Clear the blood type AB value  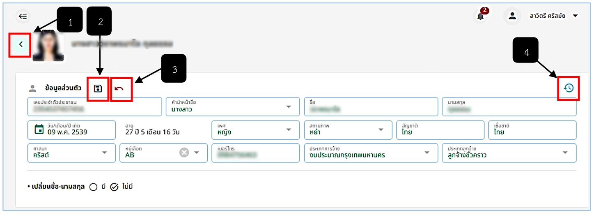tap(184, 153)
